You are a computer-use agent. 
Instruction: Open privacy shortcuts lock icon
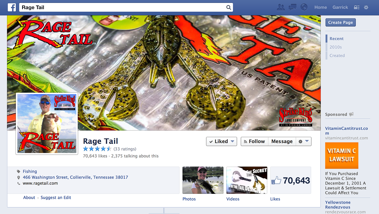(357, 7)
